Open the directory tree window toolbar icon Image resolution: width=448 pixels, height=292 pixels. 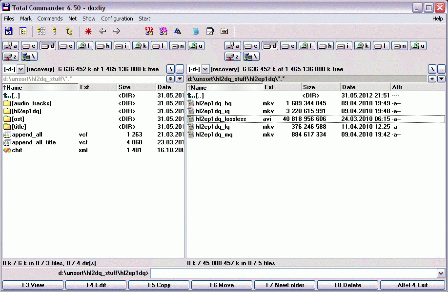(x=23, y=31)
